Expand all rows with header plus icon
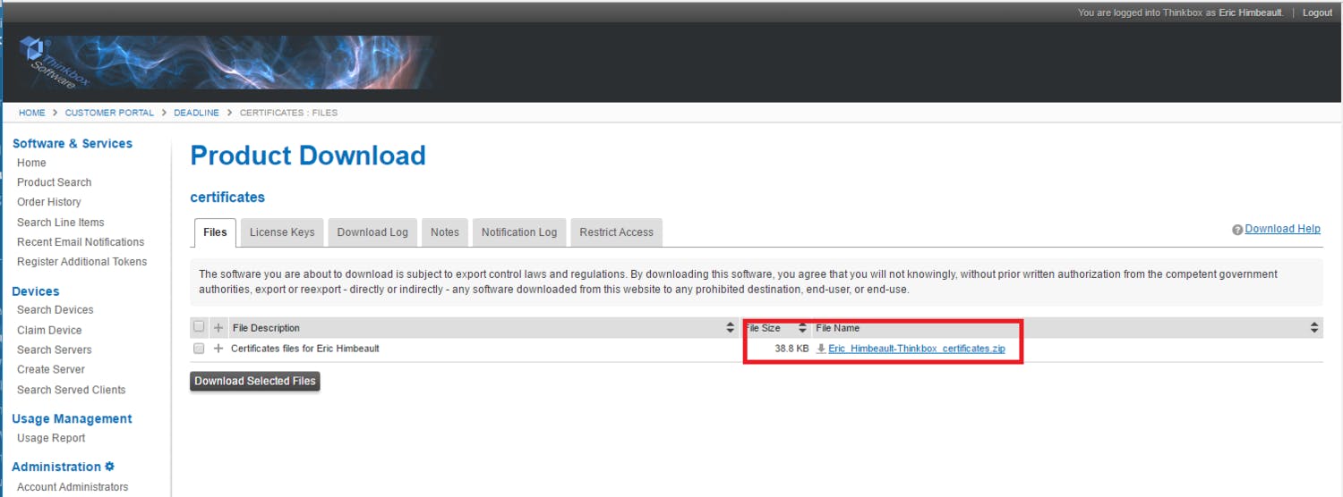 (218, 328)
